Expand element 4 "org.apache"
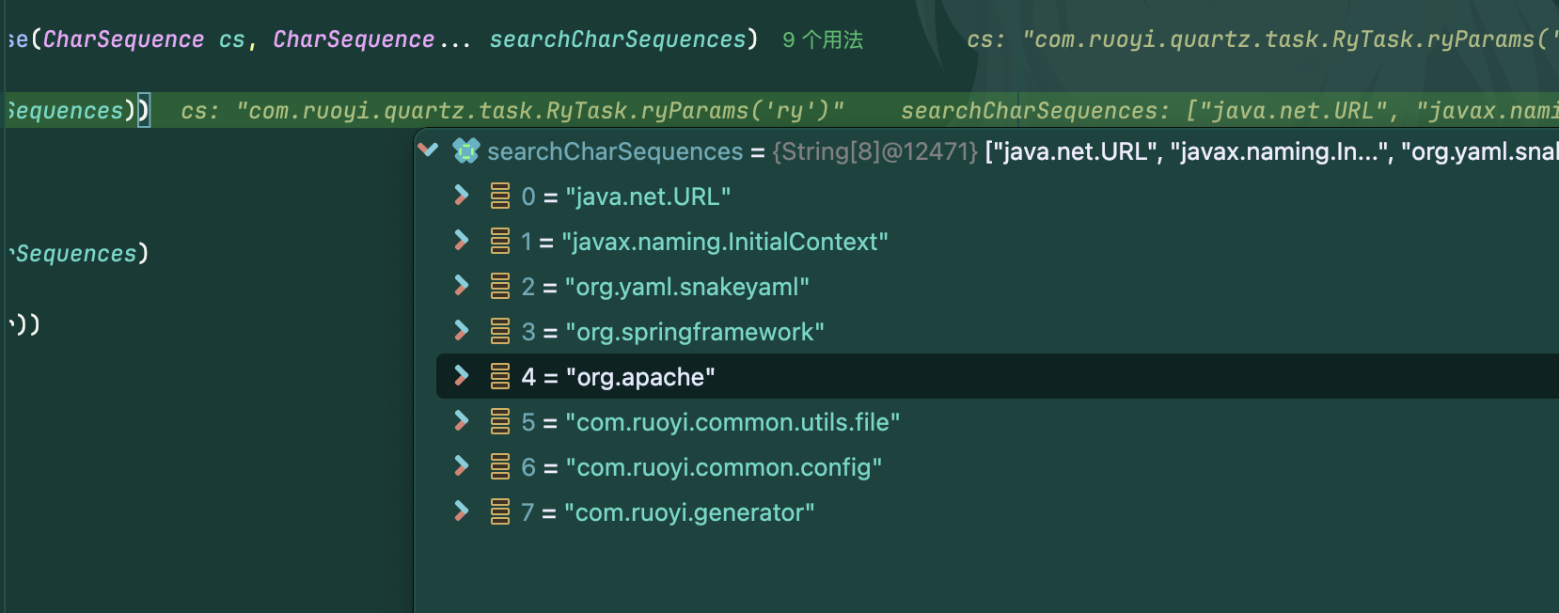This screenshot has width=1559, height=613. pos(461,376)
